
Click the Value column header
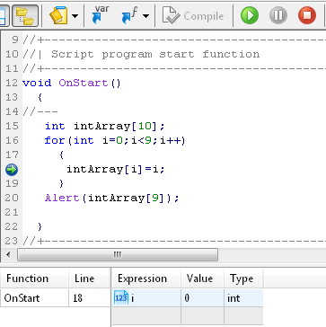[x=202, y=278]
